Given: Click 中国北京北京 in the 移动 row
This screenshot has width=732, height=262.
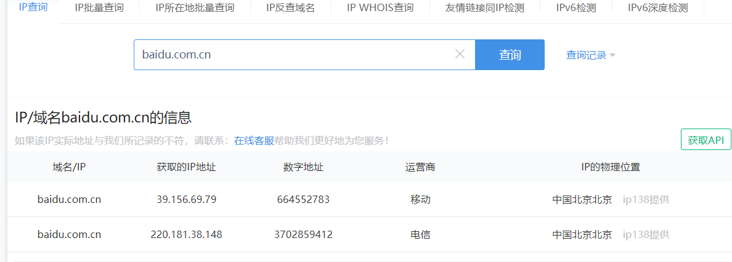Looking at the screenshot, I should pyautogui.click(x=582, y=199).
